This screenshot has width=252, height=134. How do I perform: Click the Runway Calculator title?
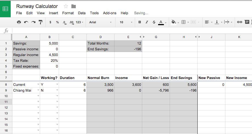coord(37,6)
